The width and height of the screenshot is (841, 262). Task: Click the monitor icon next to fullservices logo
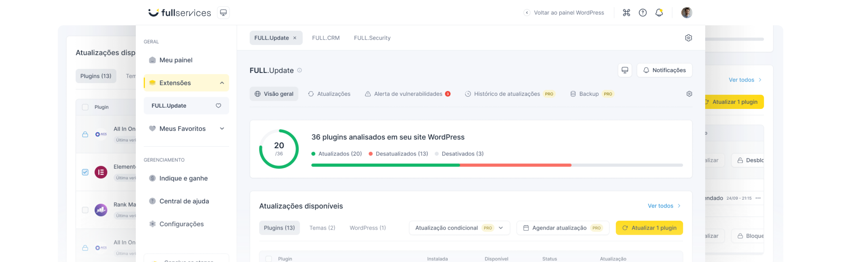tap(223, 13)
